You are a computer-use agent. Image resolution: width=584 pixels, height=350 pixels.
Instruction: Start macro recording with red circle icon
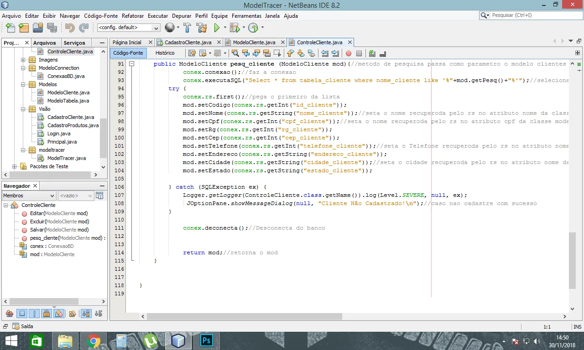[349, 53]
